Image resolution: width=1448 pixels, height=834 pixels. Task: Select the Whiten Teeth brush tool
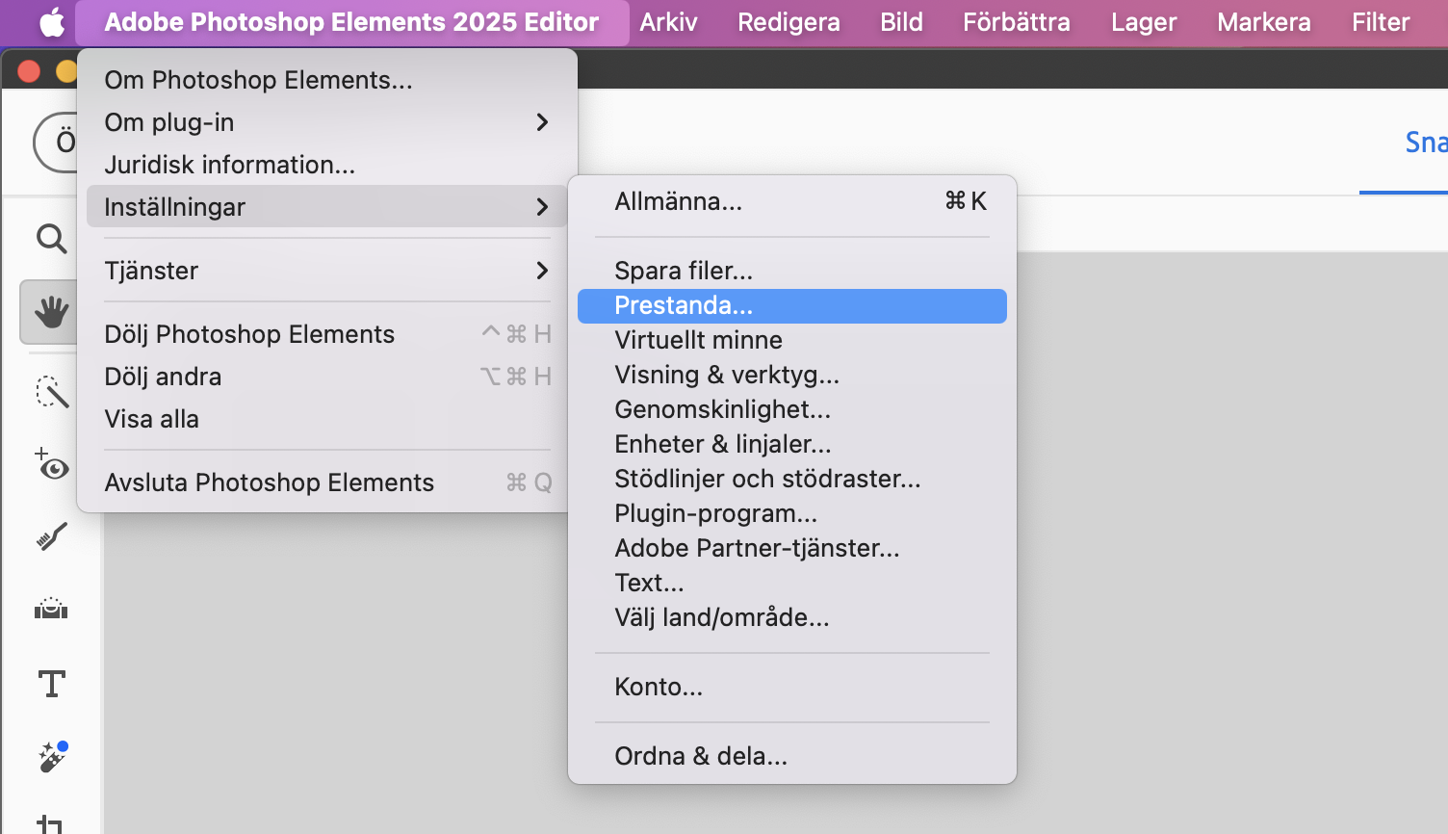tap(51, 536)
